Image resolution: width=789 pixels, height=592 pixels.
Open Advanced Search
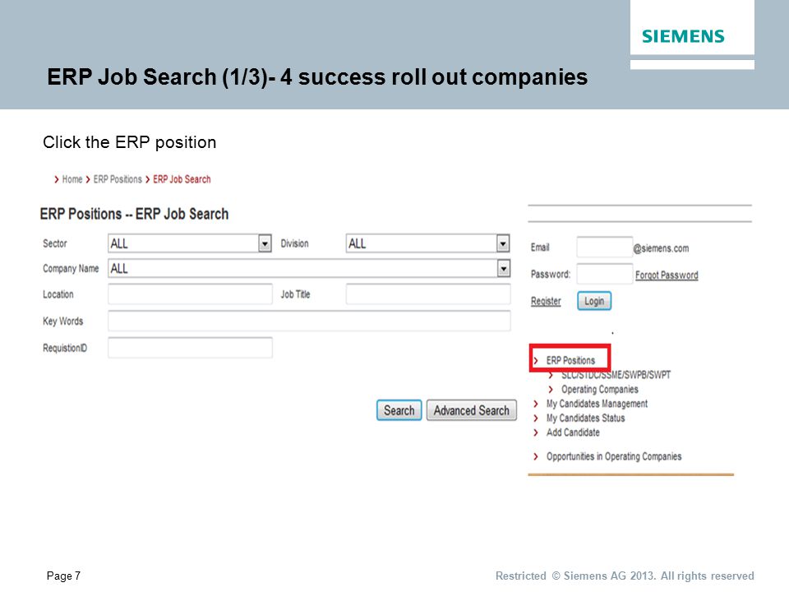coord(472,410)
